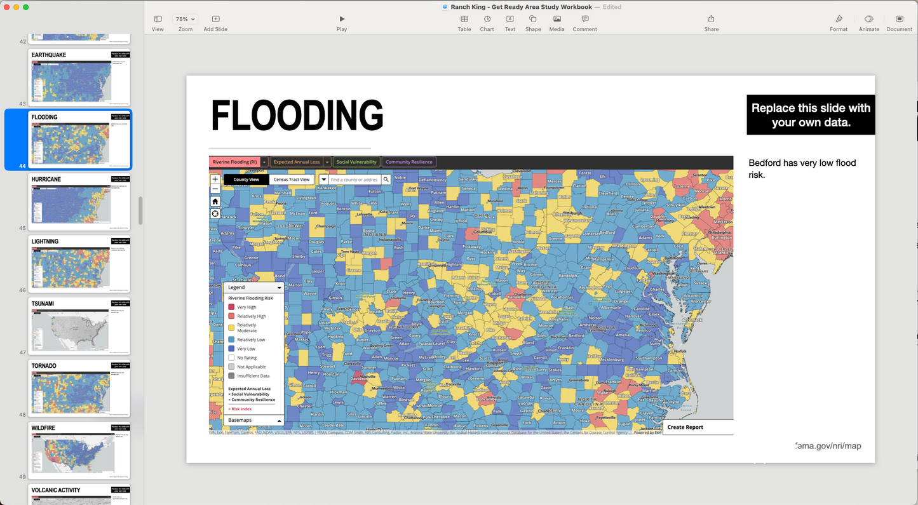This screenshot has height=505, width=918.
Task: Click map zoom in plus button
Action: 215,179
